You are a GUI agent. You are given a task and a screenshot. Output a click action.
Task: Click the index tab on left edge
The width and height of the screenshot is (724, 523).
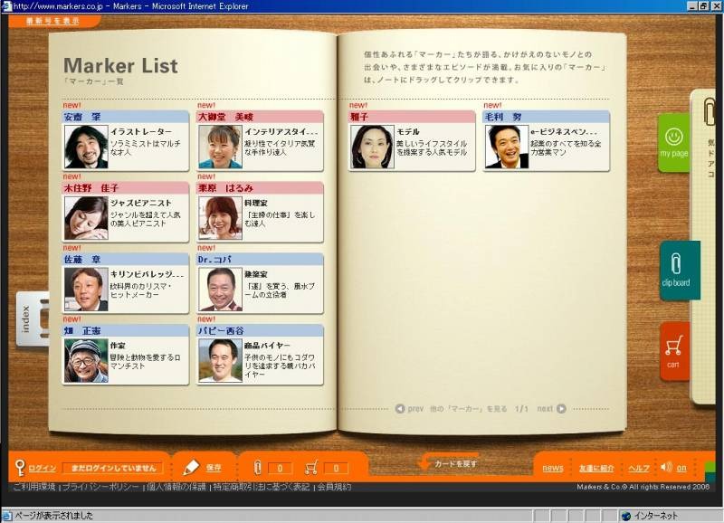[33, 319]
